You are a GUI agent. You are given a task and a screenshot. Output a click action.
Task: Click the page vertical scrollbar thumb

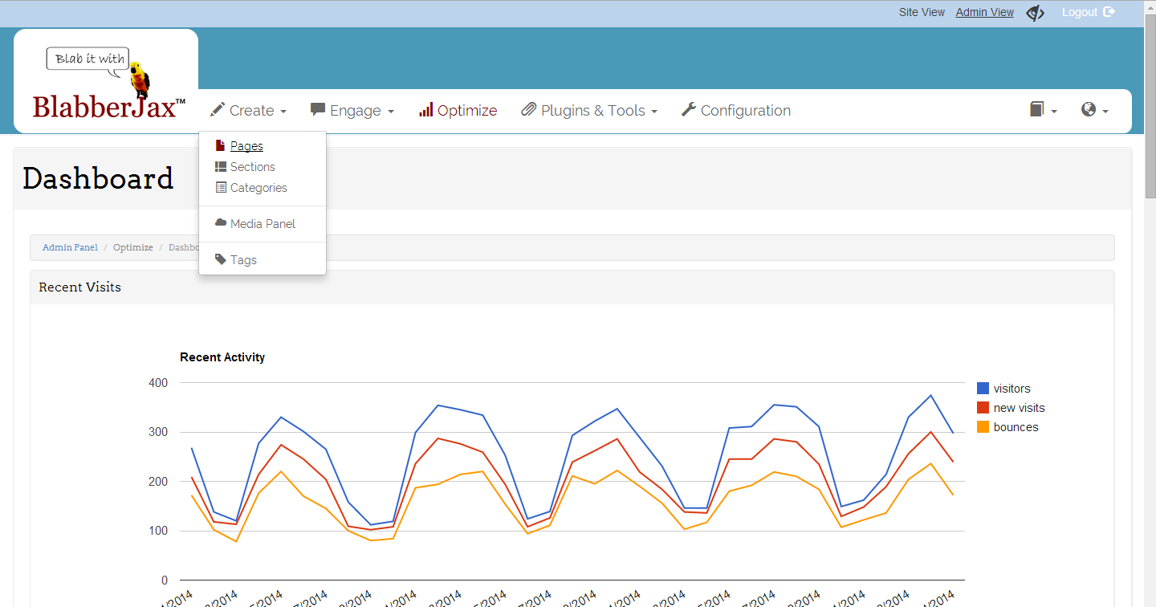[x=1150, y=104]
